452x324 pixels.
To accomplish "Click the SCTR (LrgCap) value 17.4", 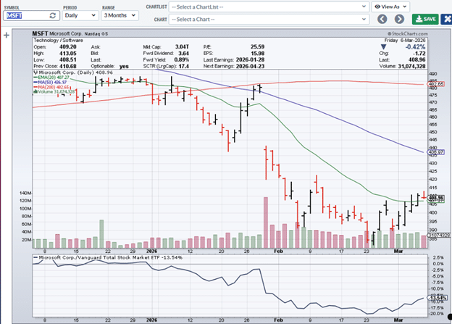I will tap(184, 66).
